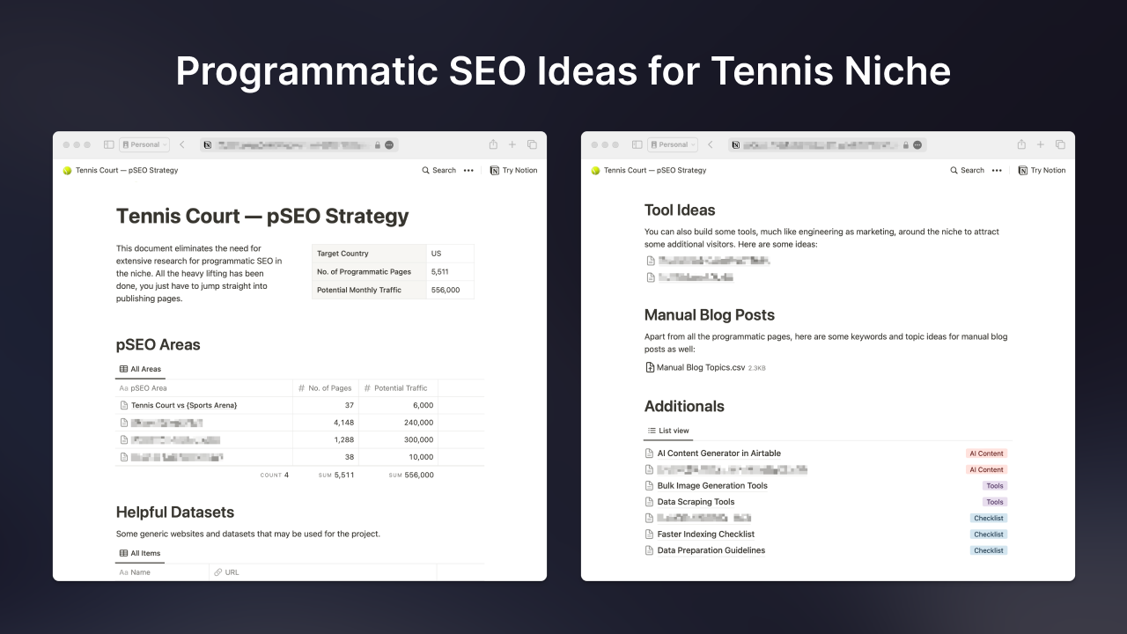Click page icon beside Data Scraping Tools
This screenshot has height=634, width=1127.
pos(650,502)
